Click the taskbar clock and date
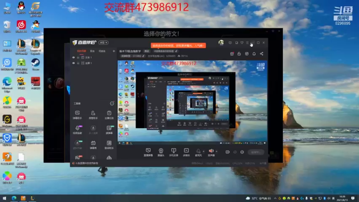The height and width of the screenshot is (202, 359). tap(342, 198)
